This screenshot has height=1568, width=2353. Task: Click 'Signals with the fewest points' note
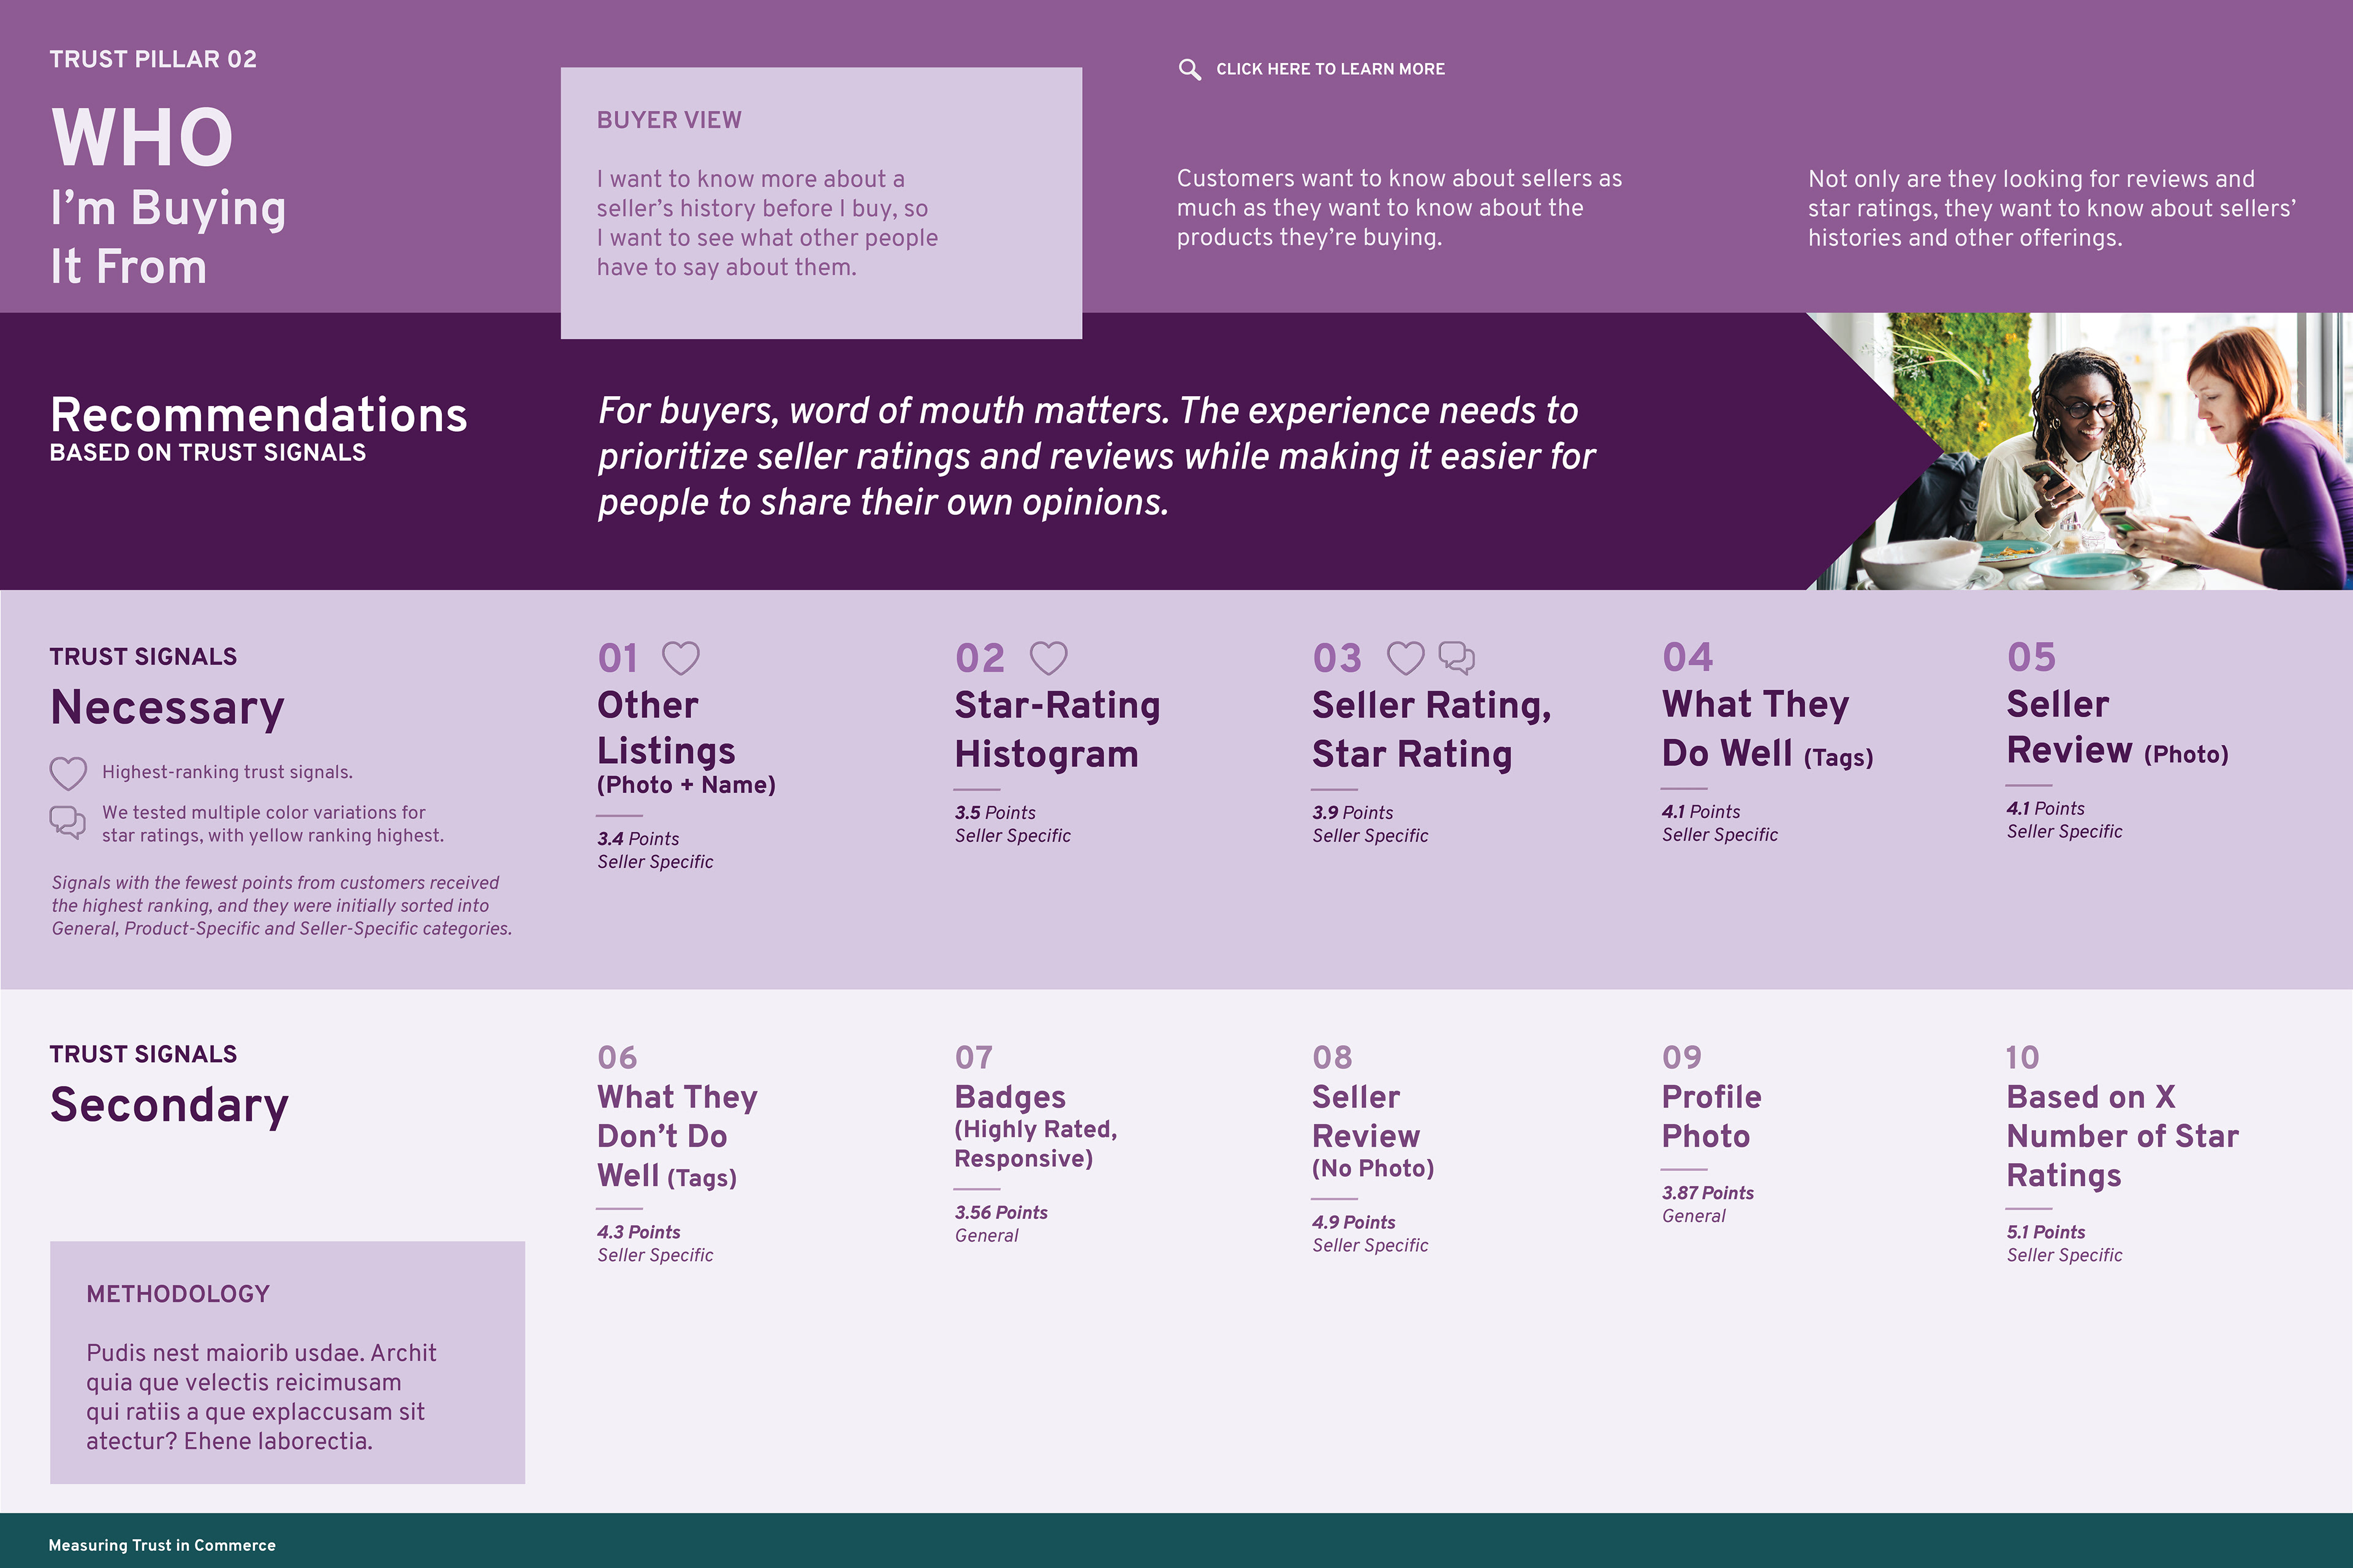point(282,906)
